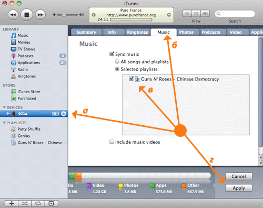Switch to the Summary tab
Viewport: 263px width, 208px height.
coord(86,32)
